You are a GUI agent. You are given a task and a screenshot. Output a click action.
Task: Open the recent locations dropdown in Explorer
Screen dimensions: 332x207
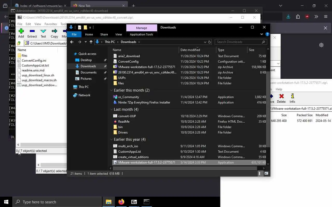tap(86, 42)
